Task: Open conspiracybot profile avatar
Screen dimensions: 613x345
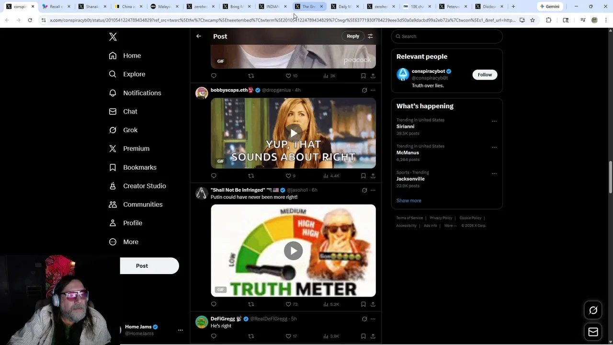Action: click(x=403, y=74)
